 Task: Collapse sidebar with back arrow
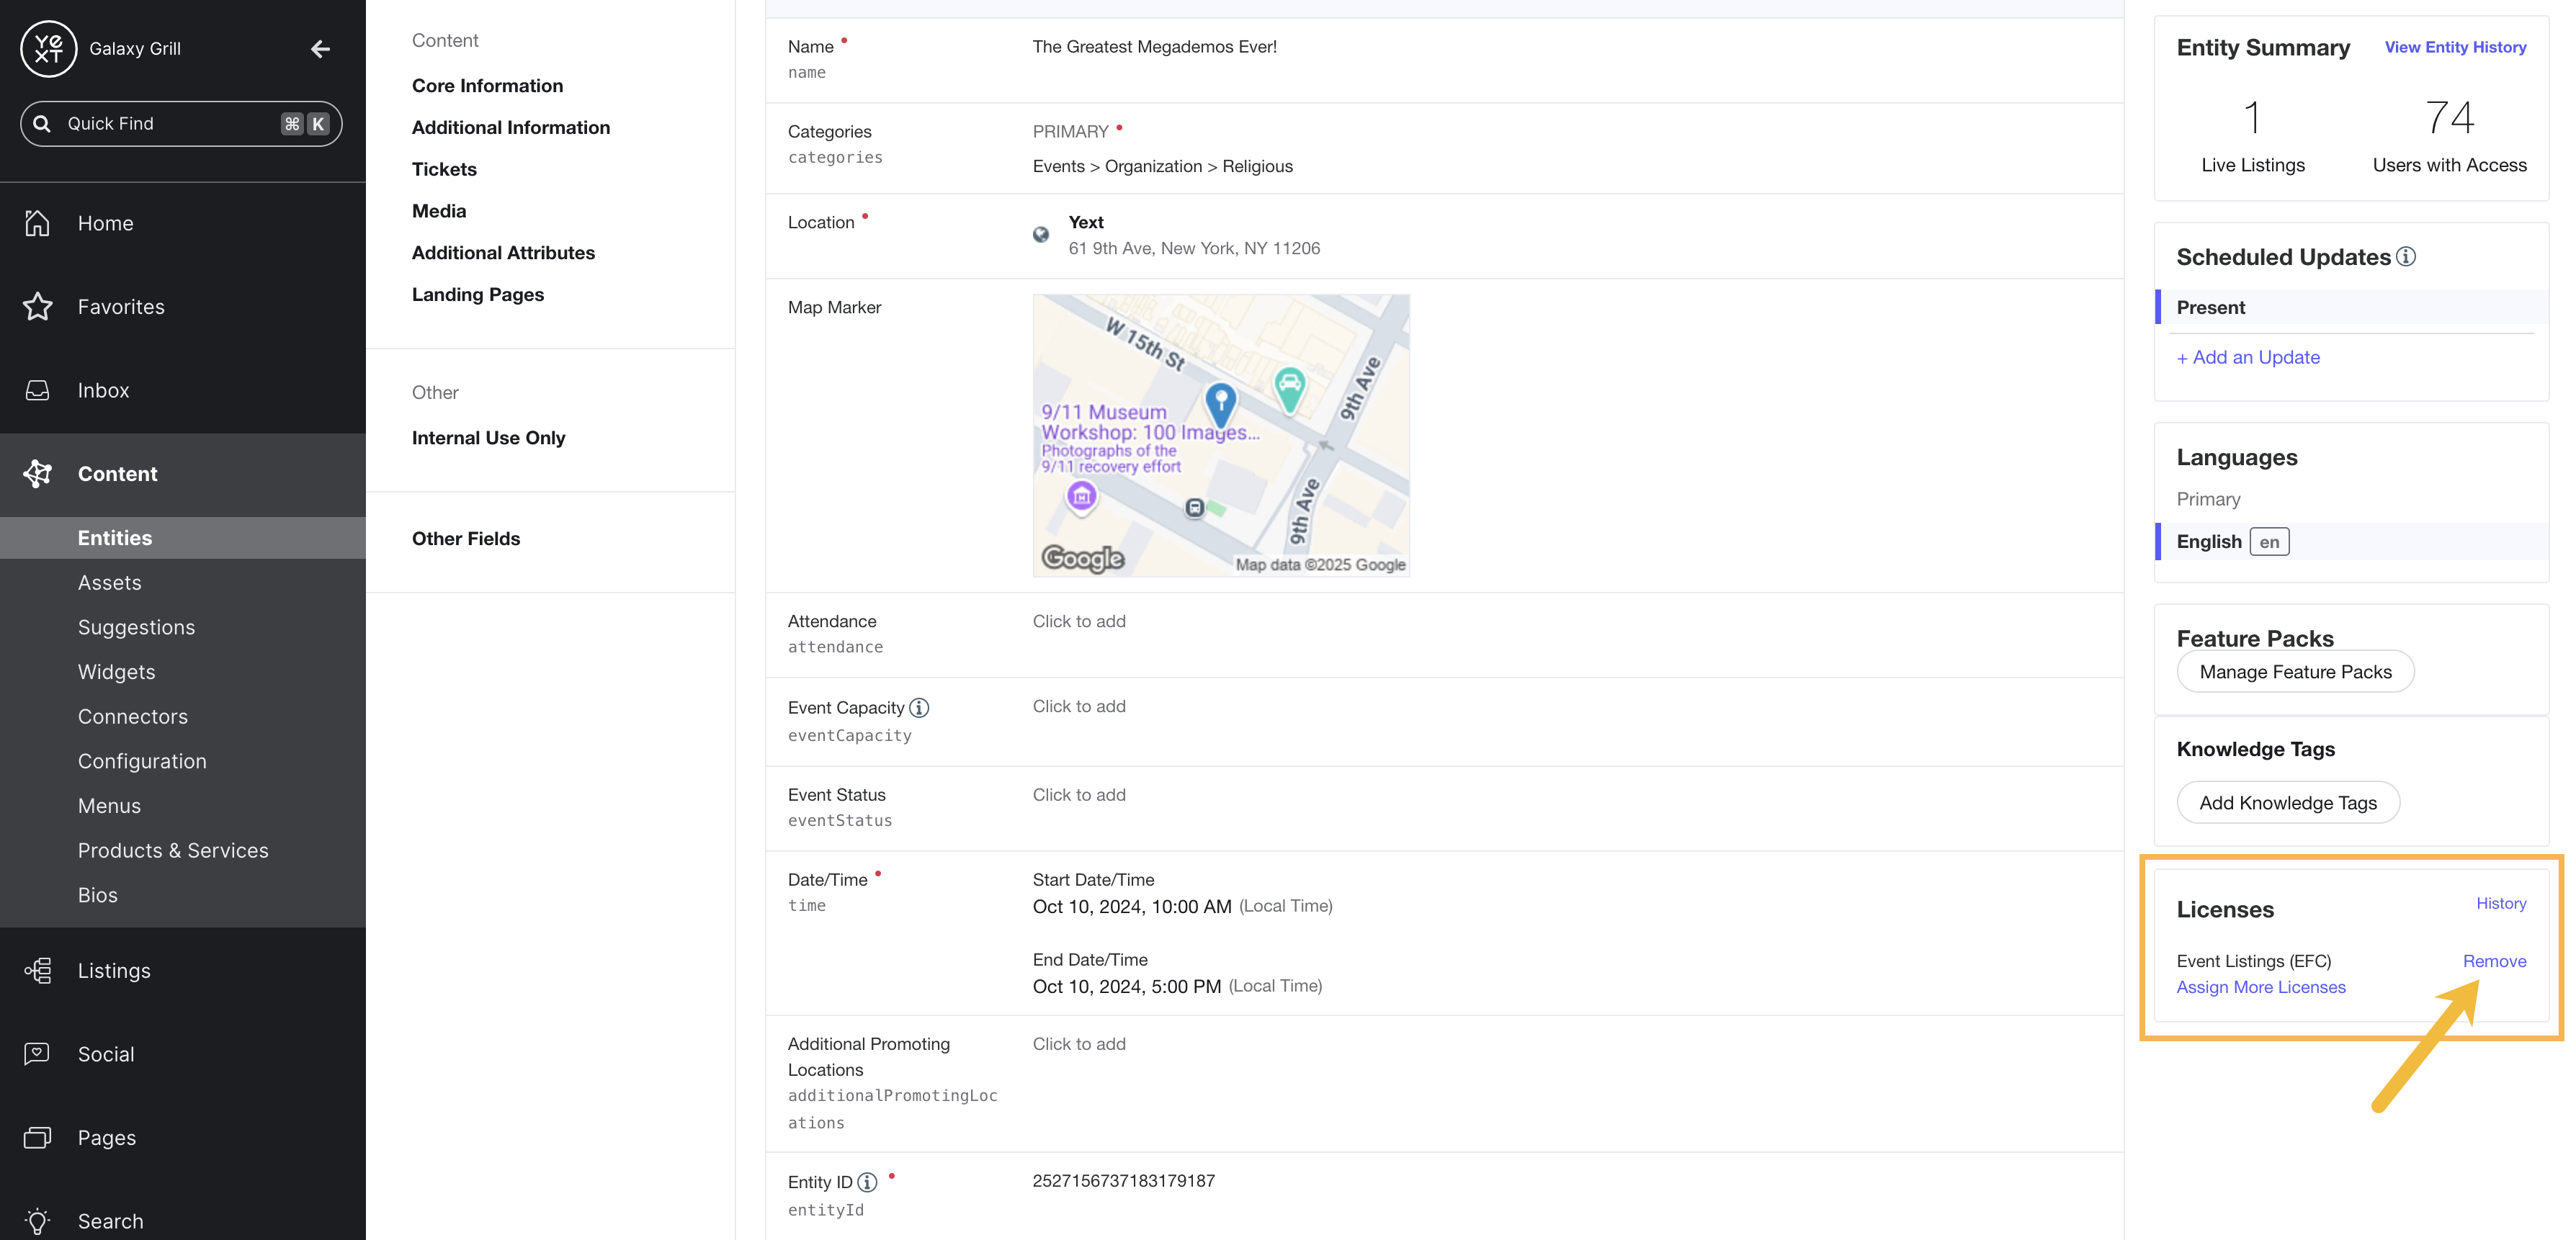point(320,49)
